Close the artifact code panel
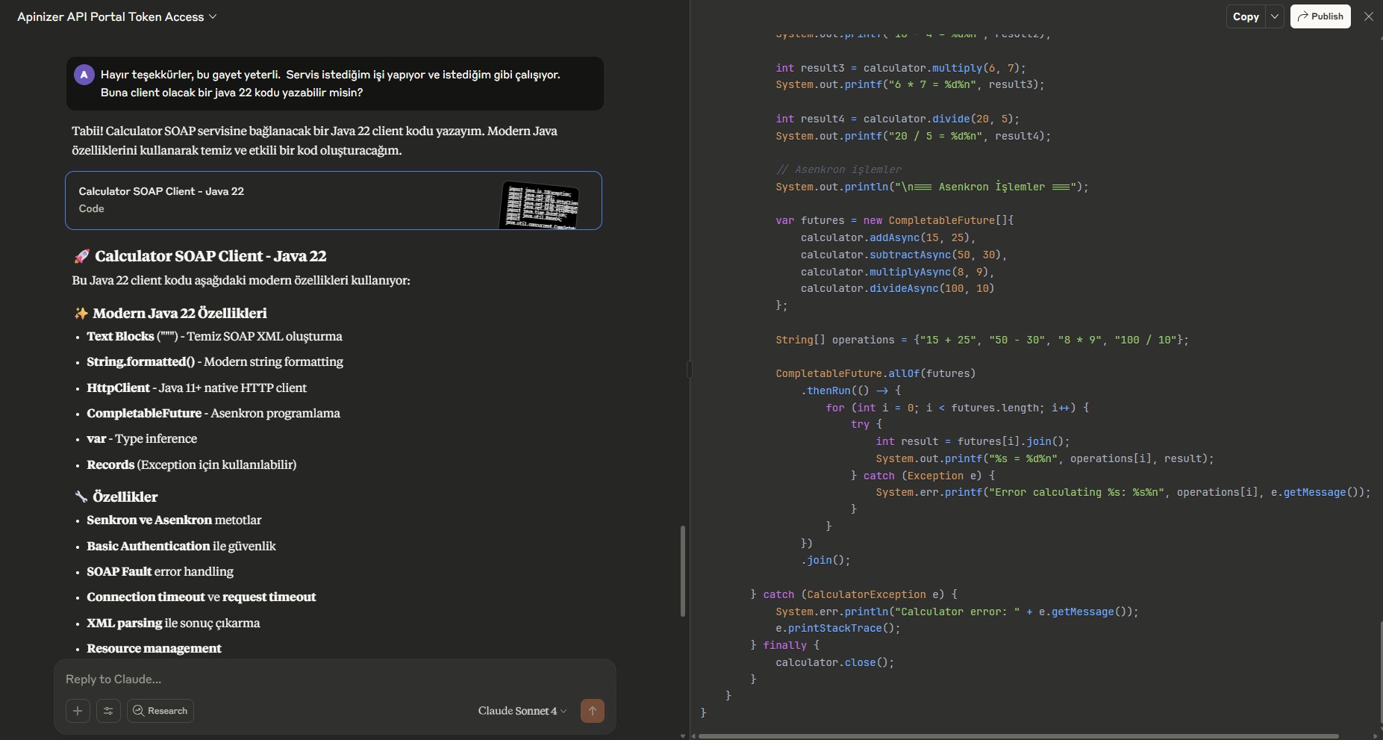 tap(1368, 16)
